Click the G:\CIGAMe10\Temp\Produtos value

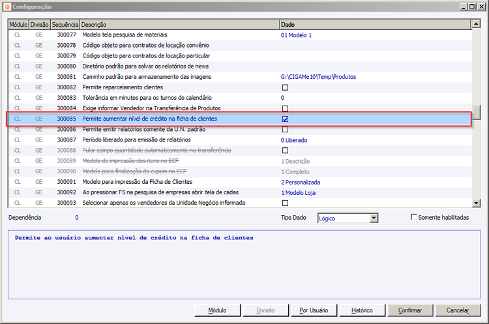(318, 77)
